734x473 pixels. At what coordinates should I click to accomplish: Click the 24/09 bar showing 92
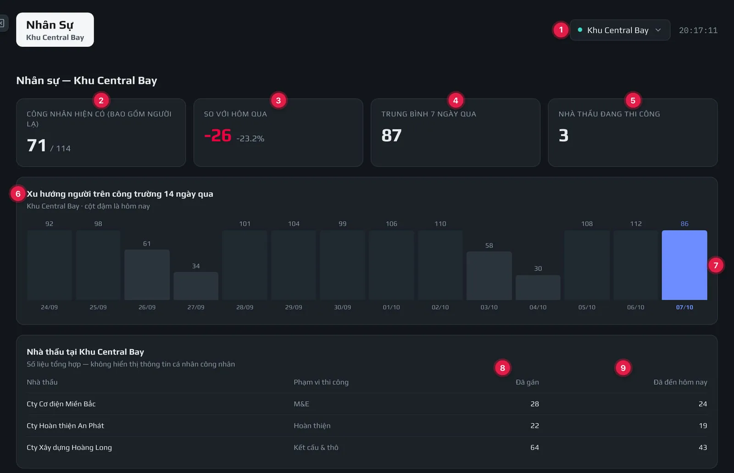click(x=49, y=265)
